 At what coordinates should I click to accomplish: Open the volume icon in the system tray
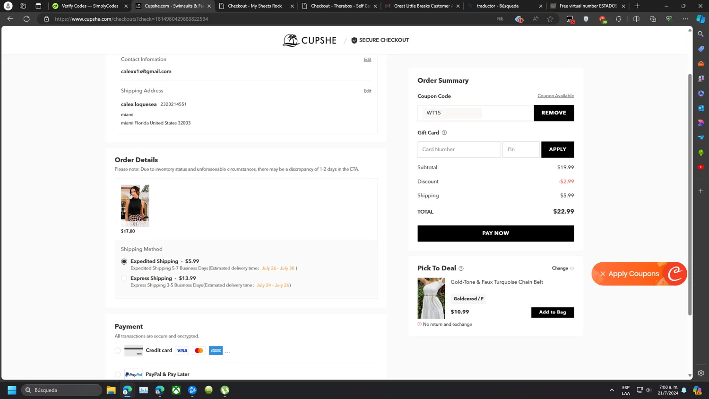pos(648,390)
